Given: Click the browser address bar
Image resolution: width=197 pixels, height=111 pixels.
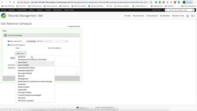Looking at the screenshot, I should pos(90,2).
